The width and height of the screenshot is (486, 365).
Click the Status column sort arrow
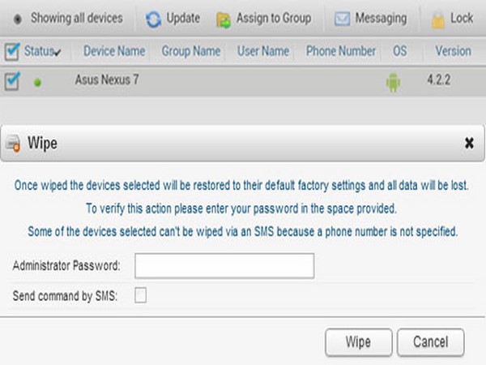(x=58, y=53)
